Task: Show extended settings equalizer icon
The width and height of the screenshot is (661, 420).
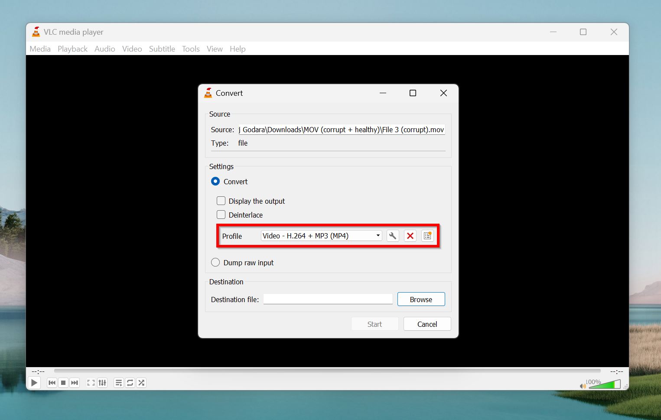Action: pos(102,383)
